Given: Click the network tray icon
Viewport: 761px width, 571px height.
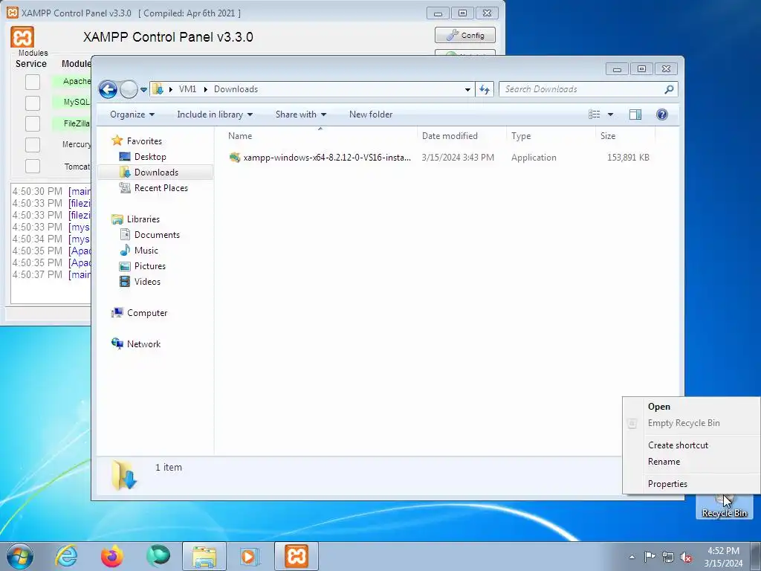Looking at the screenshot, I should point(668,557).
